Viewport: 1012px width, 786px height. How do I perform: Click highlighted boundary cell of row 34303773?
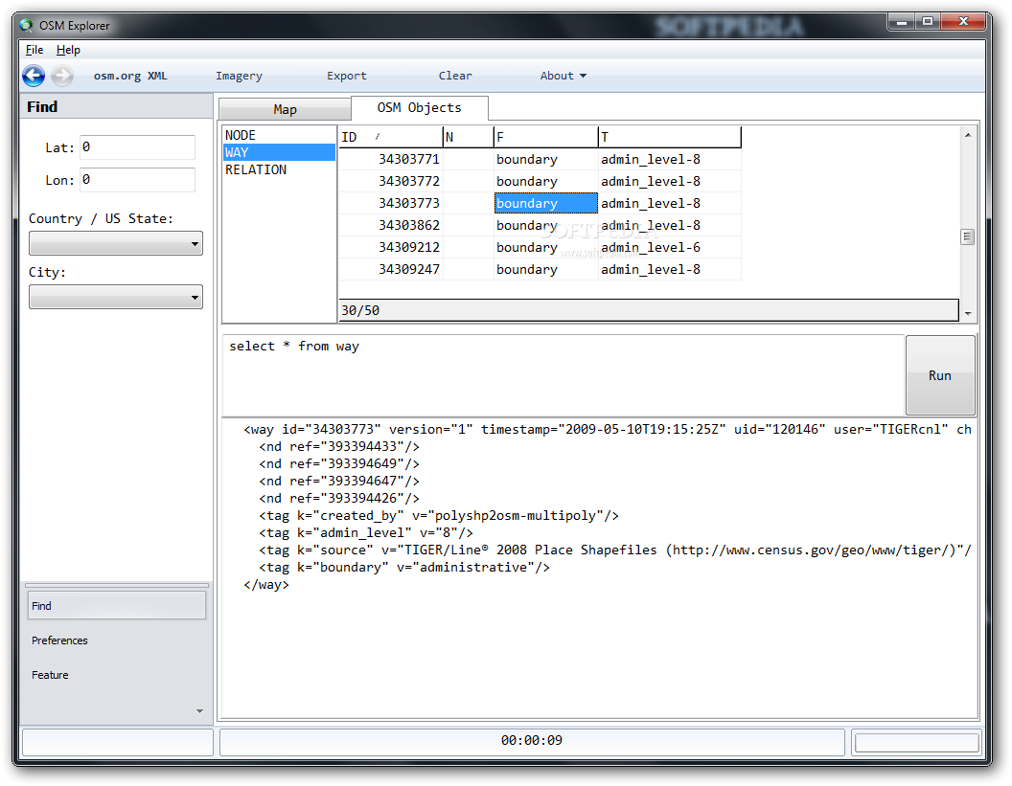546,203
